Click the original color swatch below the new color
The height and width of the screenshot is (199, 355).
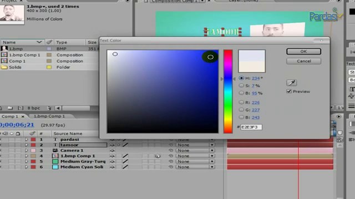tap(251, 66)
